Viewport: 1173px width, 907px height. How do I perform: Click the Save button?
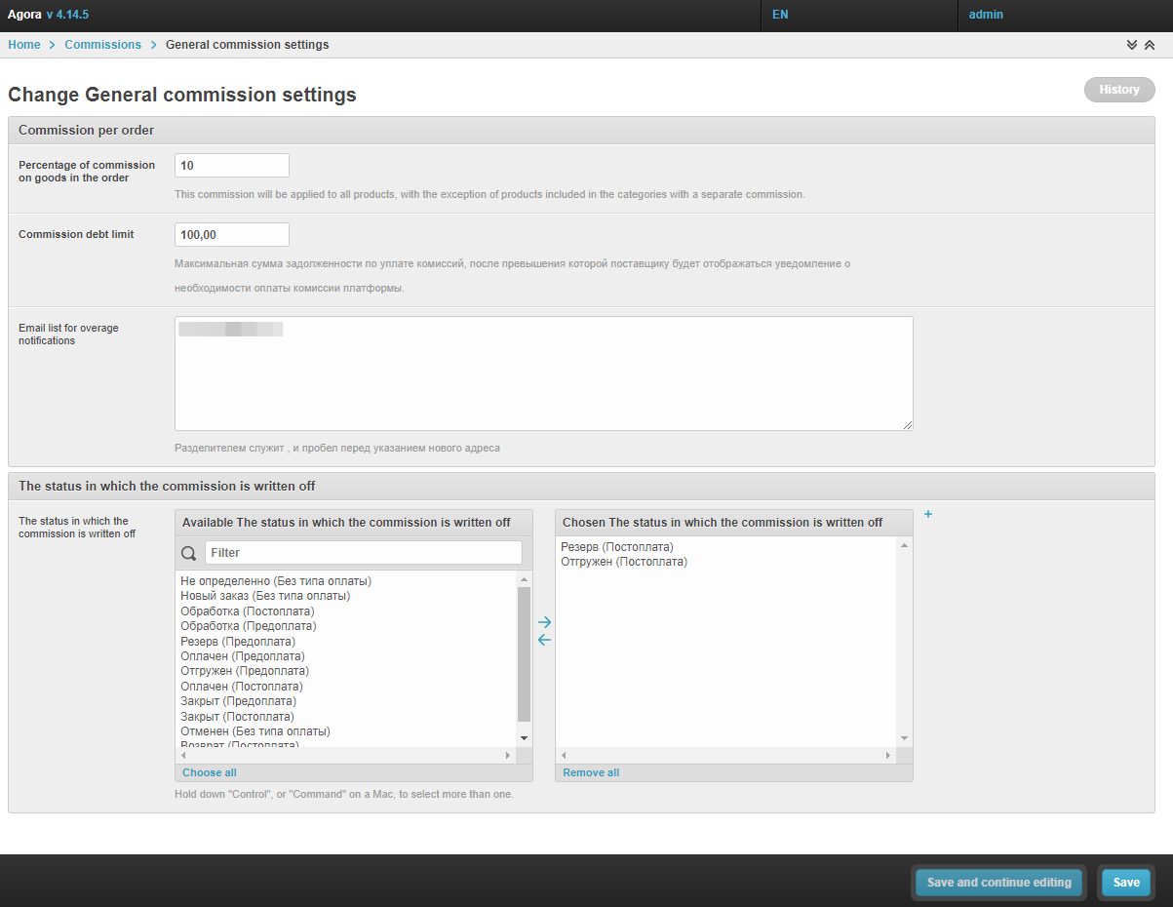pos(1126,883)
